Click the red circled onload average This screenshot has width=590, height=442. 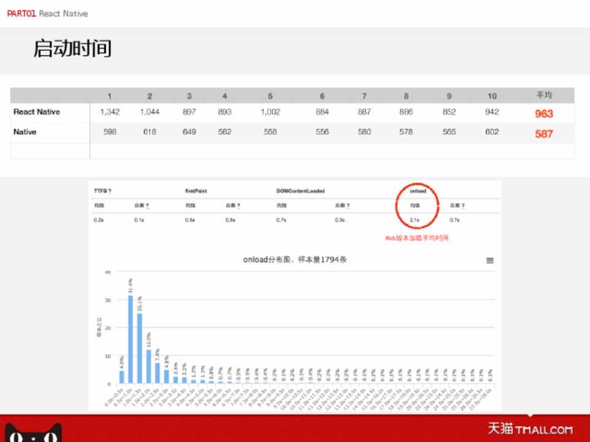(x=415, y=220)
